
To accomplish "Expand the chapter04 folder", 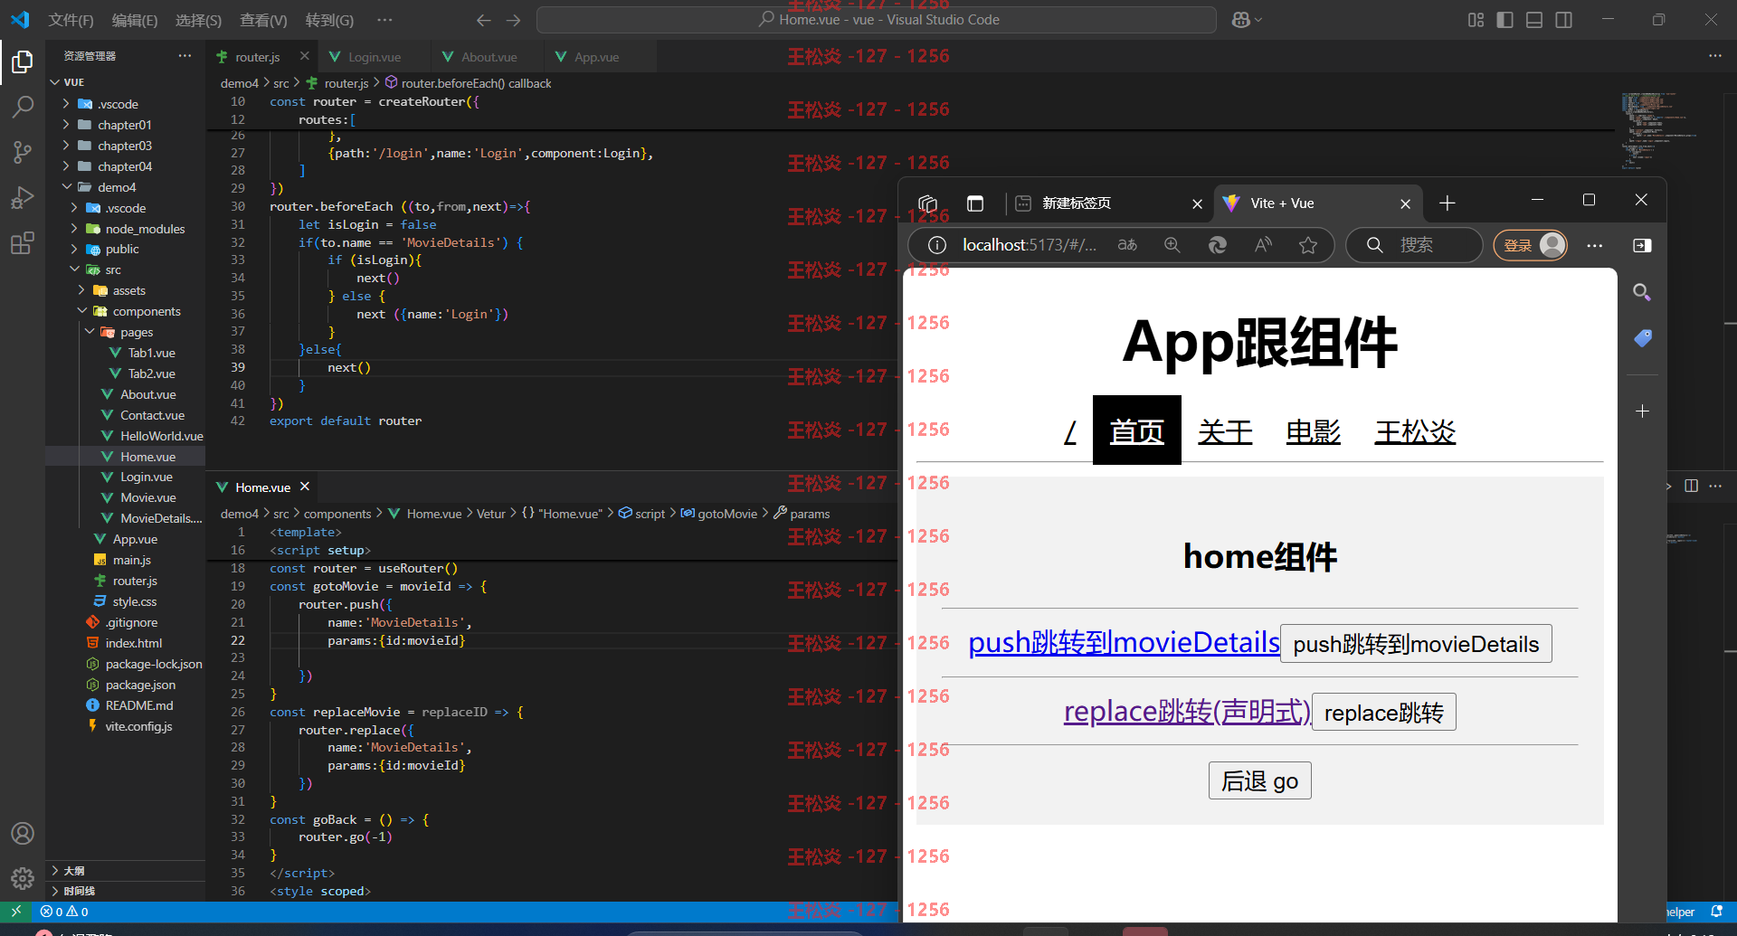I will (66, 166).
